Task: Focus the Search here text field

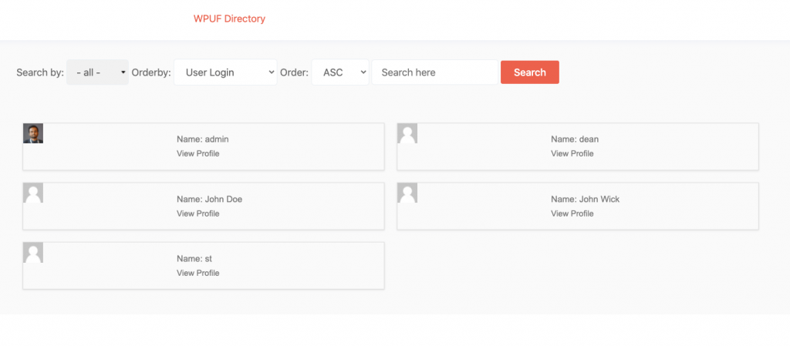Action: 435,72
